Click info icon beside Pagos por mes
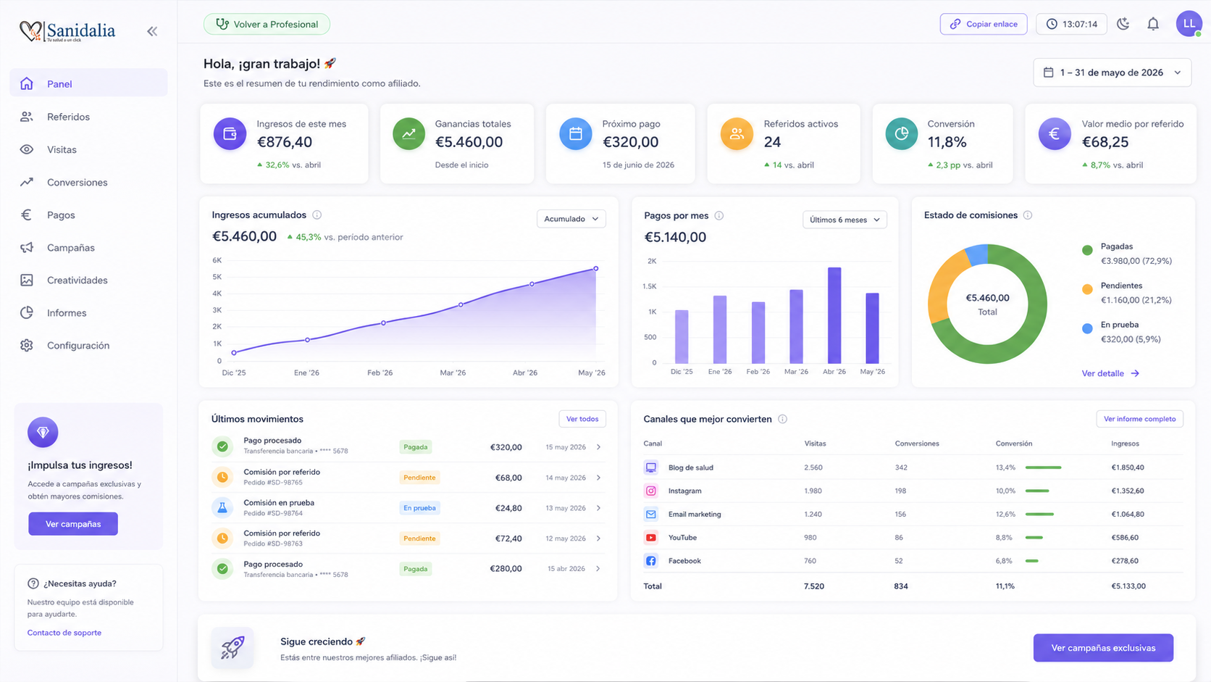Image resolution: width=1211 pixels, height=682 pixels. click(x=719, y=216)
